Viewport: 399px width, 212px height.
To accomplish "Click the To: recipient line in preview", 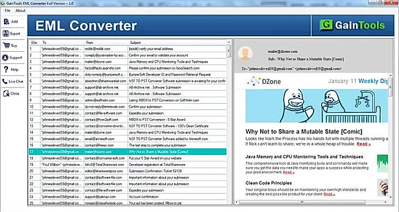I will [x=291, y=69].
